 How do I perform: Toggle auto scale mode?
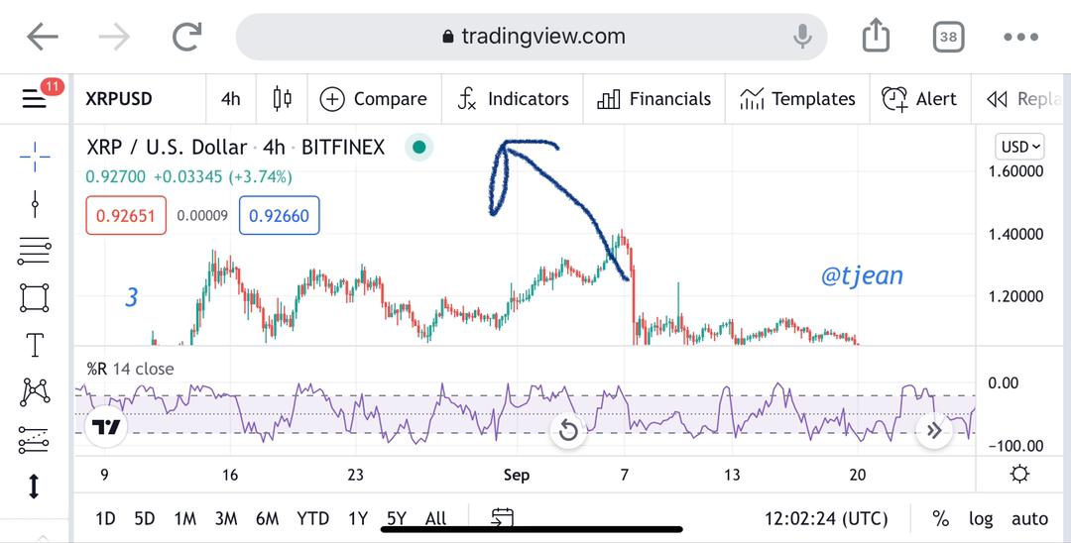tap(1029, 518)
